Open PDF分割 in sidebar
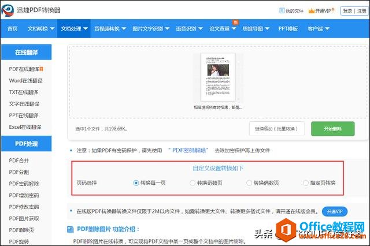Image resolution: width=370 pixels, height=246 pixels. [19, 172]
